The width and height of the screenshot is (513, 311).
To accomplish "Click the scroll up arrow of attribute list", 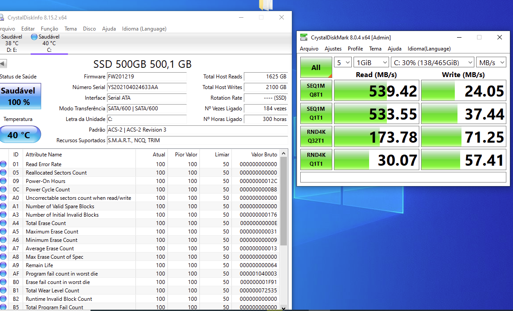I will click(284, 153).
